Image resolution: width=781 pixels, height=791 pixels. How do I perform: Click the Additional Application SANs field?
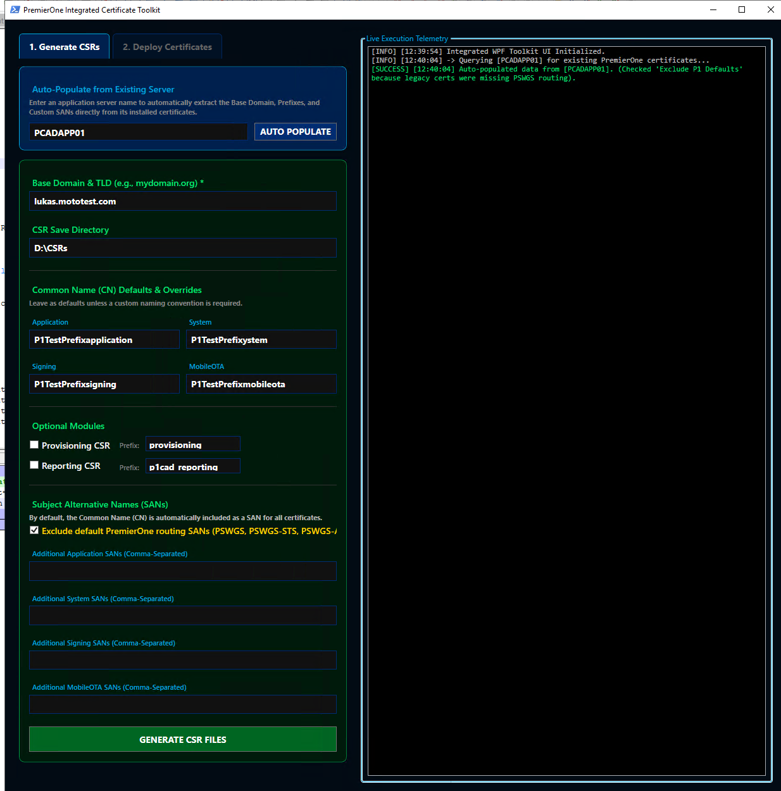click(x=183, y=571)
